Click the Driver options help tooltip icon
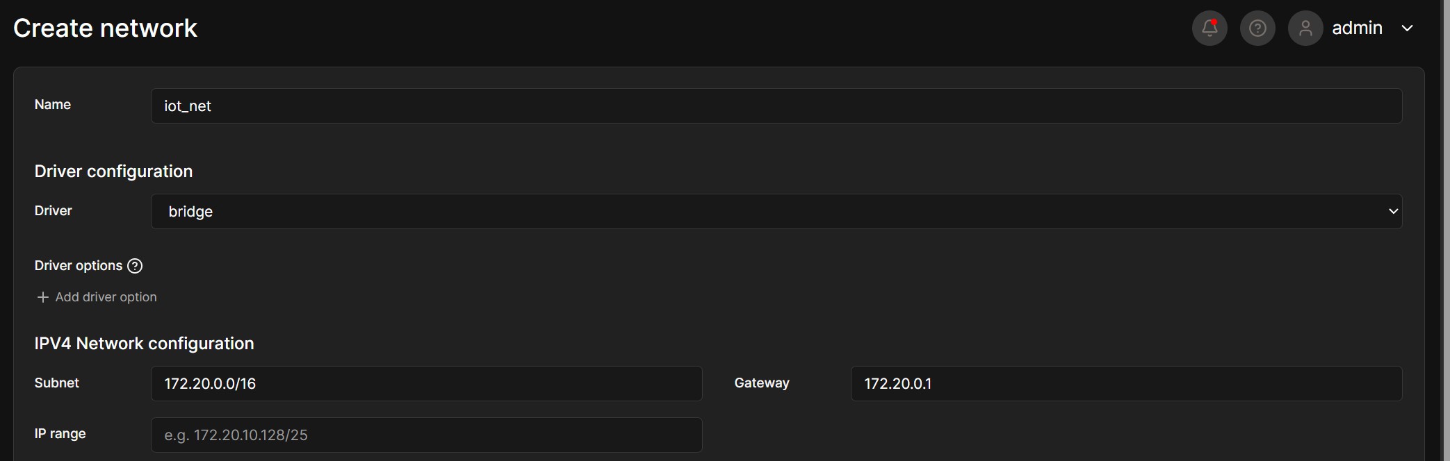Viewport: 1450px width, 461px height. (x=135, y=265)
